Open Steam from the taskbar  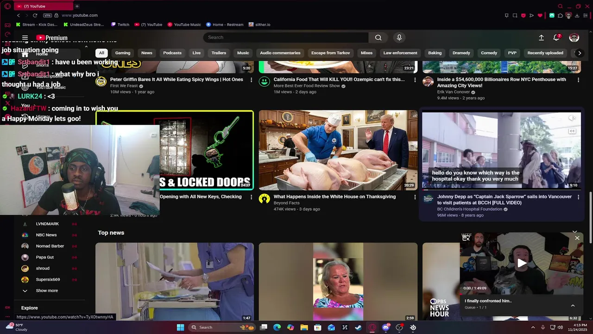tap(358, 328)
